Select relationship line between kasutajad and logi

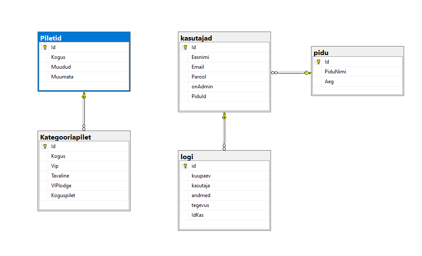(x=224, y=131)
